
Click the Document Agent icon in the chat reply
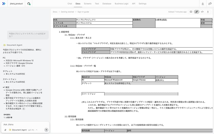click(x=4, y=45)
